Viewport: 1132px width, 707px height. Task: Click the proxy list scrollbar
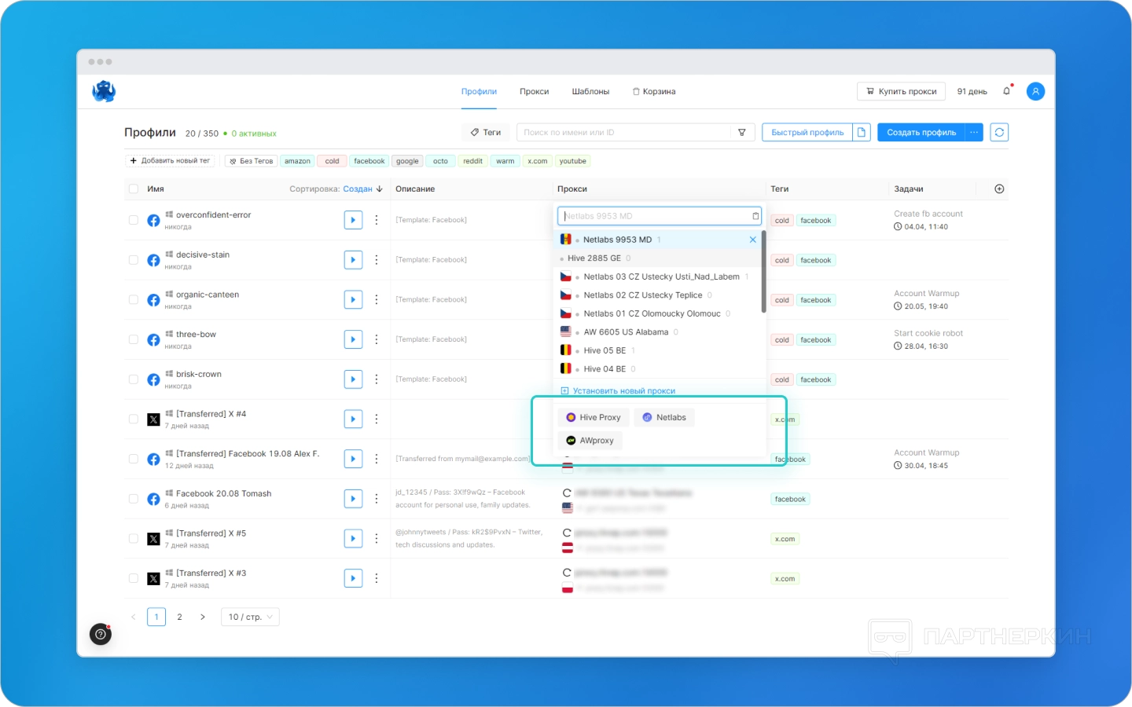click(x=764, y=272)
